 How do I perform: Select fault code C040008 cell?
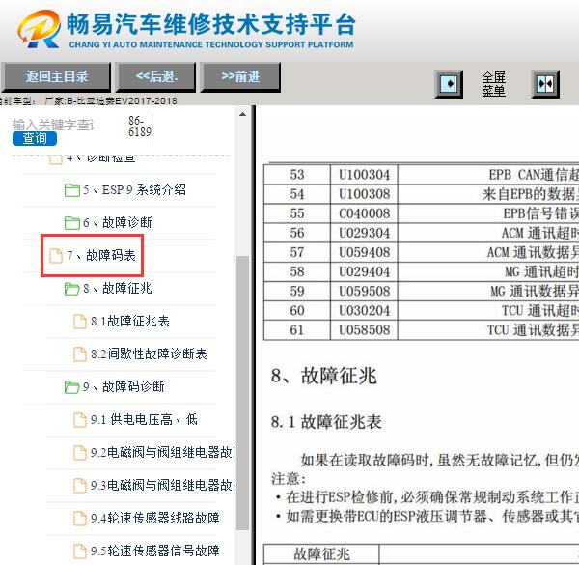pos(364,213)
